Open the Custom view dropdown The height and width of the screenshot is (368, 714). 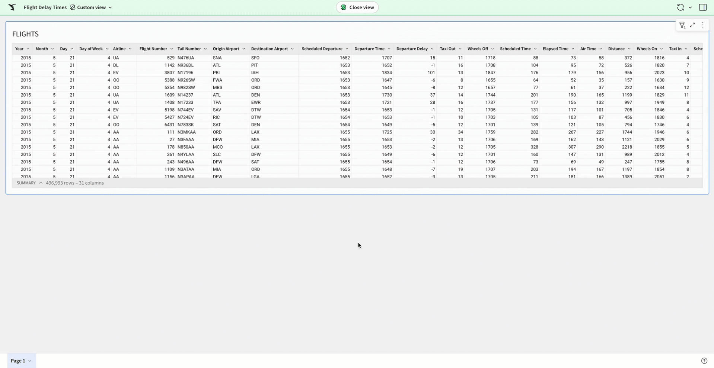(110, 7)
